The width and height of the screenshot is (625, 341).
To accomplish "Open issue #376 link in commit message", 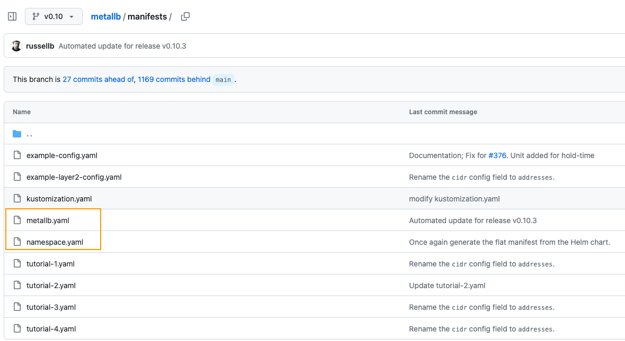I will (497, 155).
